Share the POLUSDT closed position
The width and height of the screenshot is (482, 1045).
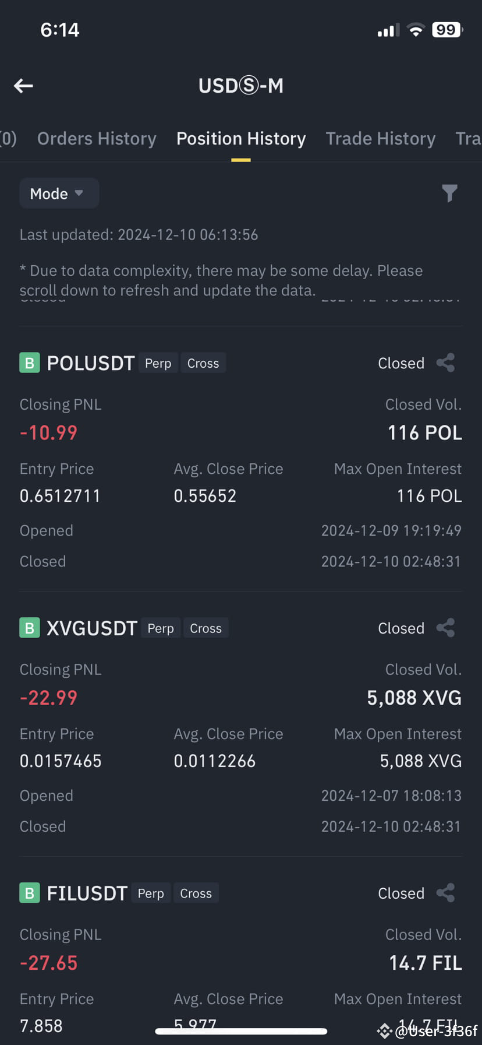click(446, 363)
